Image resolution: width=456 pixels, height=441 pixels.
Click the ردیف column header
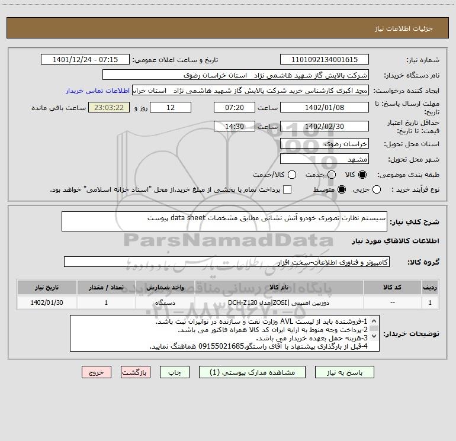tap(430, 287)
